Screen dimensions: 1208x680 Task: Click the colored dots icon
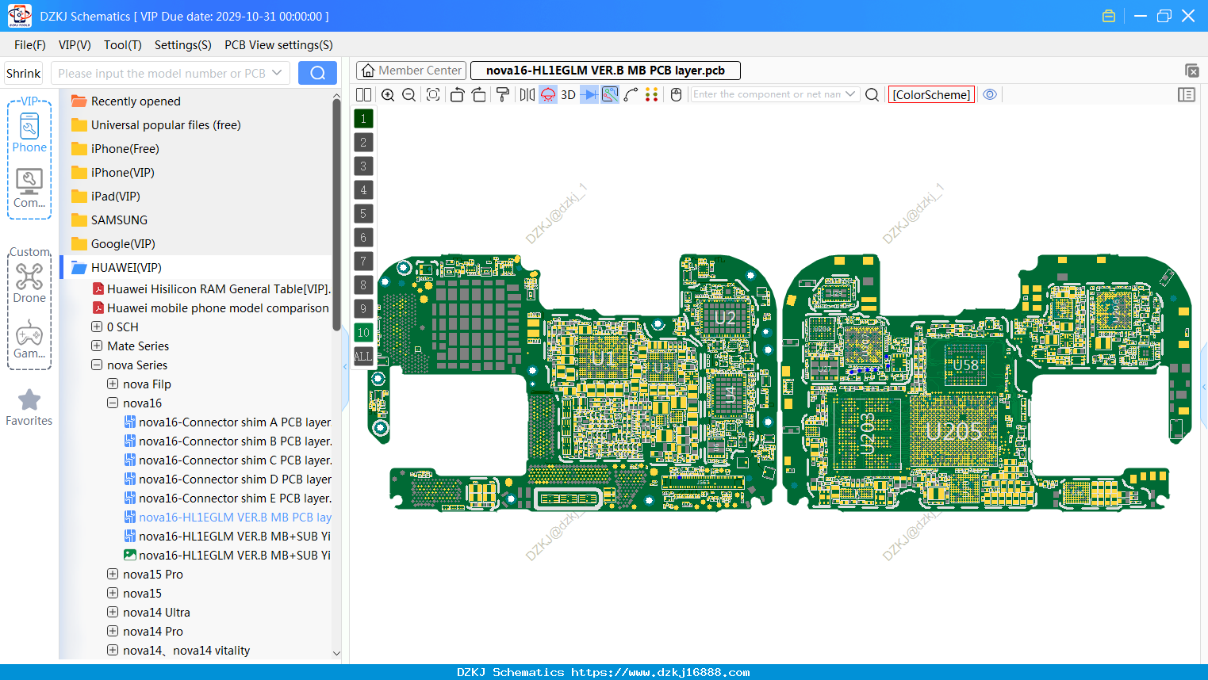tap(652, 94)
